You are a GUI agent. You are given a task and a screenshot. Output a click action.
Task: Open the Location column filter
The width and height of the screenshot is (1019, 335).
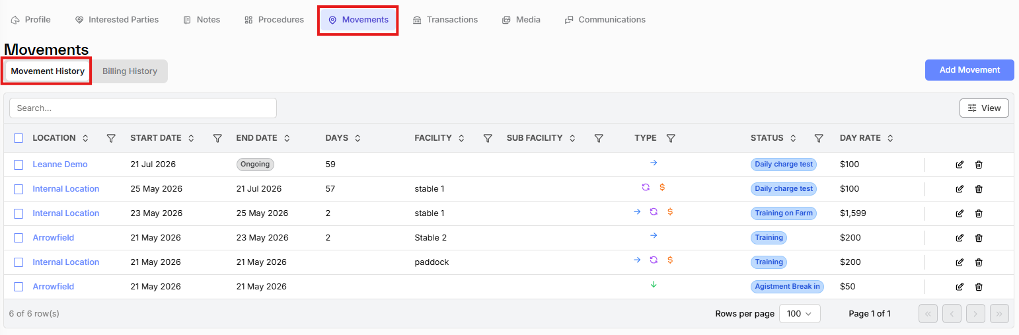click(111, 138)
